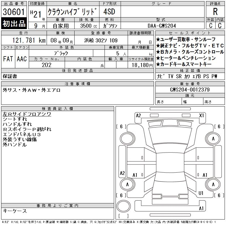The height and width of the screenshot is (226, 226).
Task: Click the C grade under 内装
Action: 220,26
